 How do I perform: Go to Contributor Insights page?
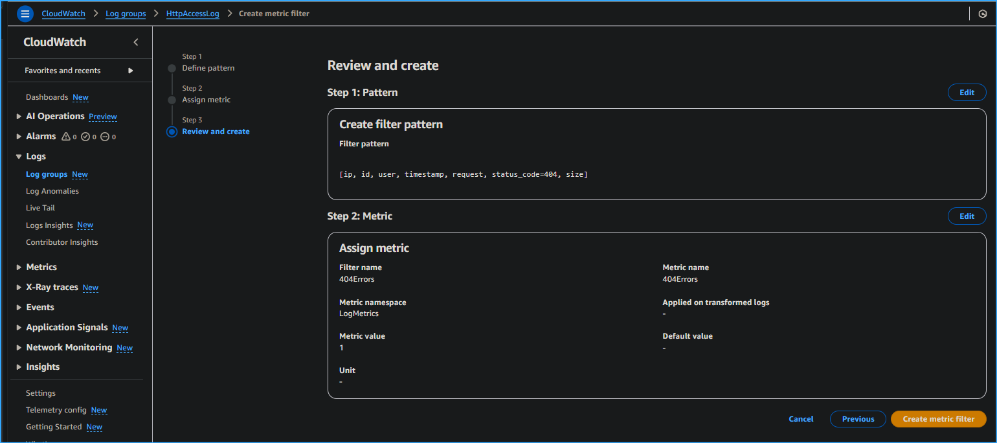(x=62, y=242)
